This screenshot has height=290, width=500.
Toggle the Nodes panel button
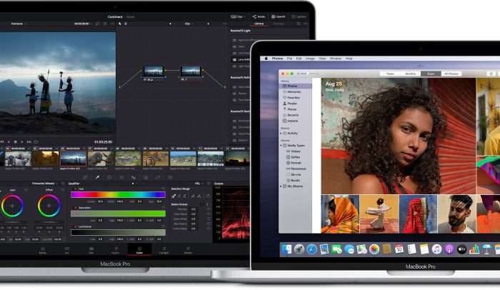tap(259, 16)
